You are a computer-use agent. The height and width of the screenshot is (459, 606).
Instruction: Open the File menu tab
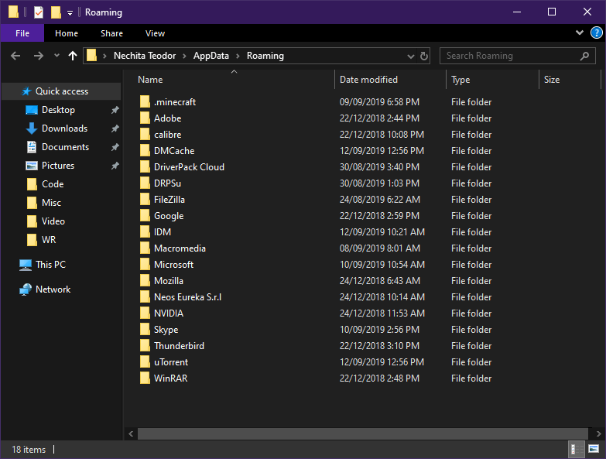pos(22,33)
